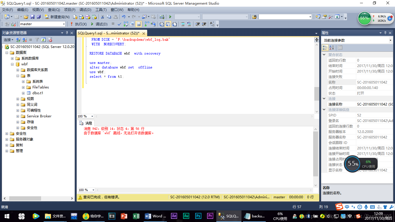This screenshot has height=222, width=395.
Task: Open the 连接 dropdown in Object Explorer
Action: click(x=8, y=40)
